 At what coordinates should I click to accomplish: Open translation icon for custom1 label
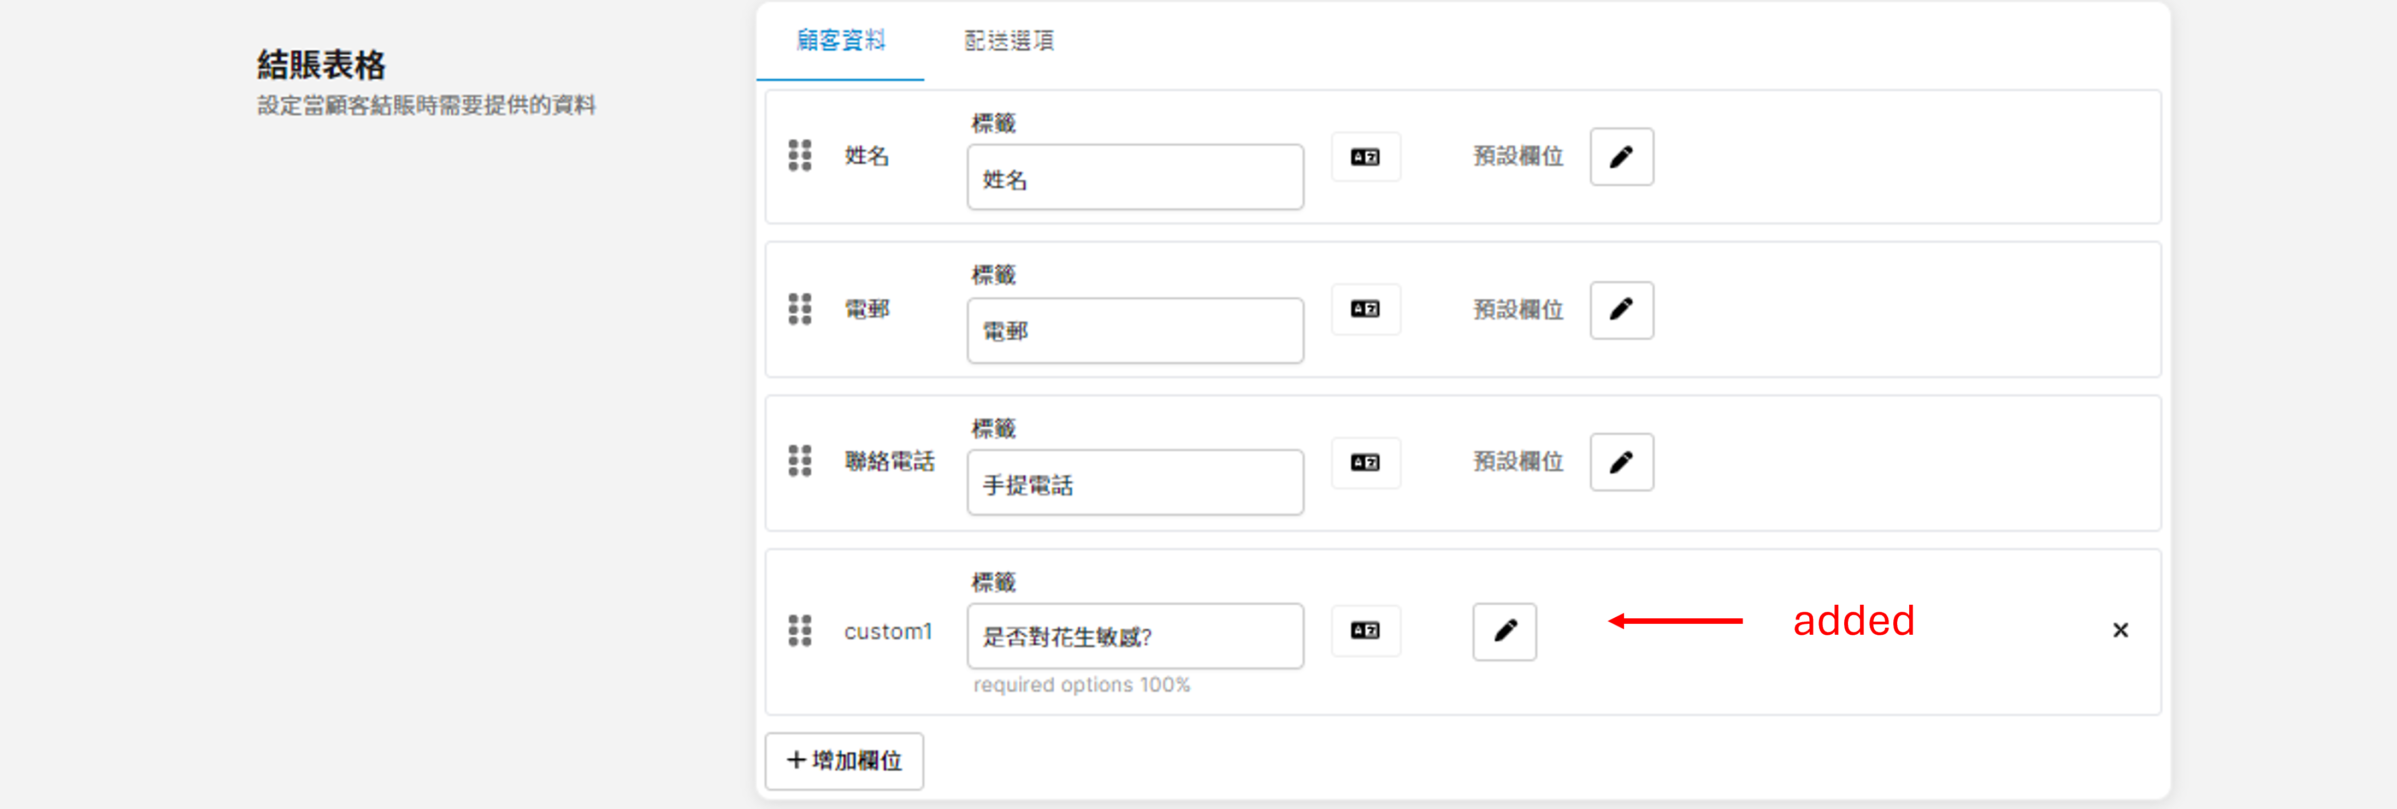click(1364, 631)
